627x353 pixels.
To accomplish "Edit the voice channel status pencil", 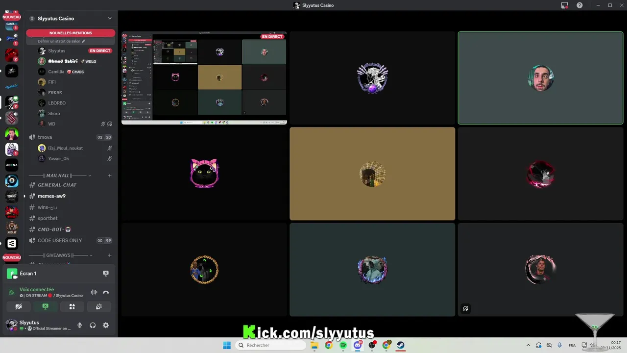I will pos(84,41).
